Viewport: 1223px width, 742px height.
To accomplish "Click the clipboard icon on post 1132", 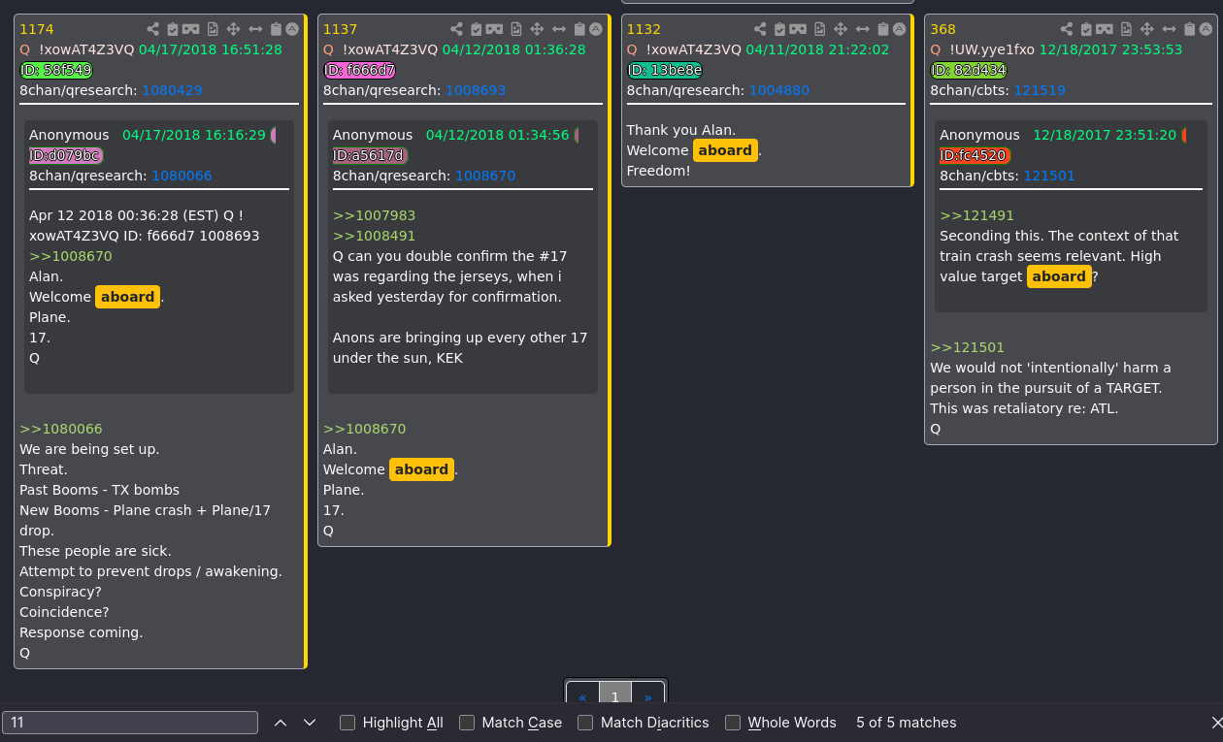I will coord(883,29).
